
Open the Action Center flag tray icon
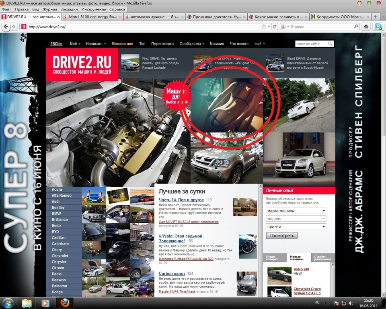[x=336, y=303]
